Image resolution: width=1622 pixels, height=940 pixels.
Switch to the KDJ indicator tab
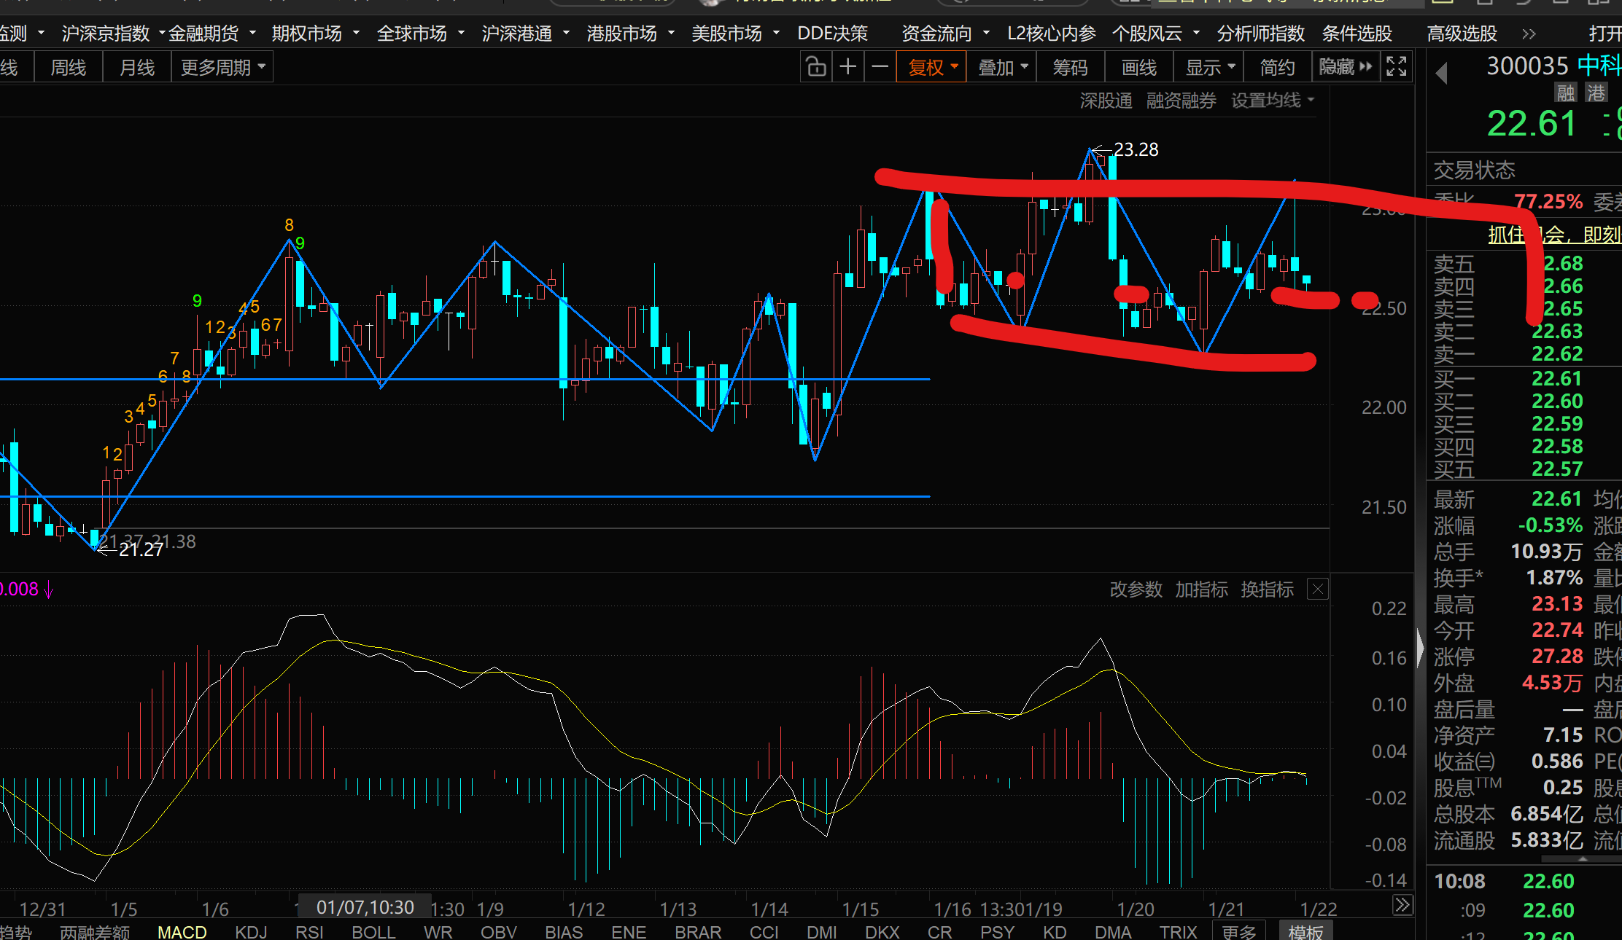click(251, 932)
